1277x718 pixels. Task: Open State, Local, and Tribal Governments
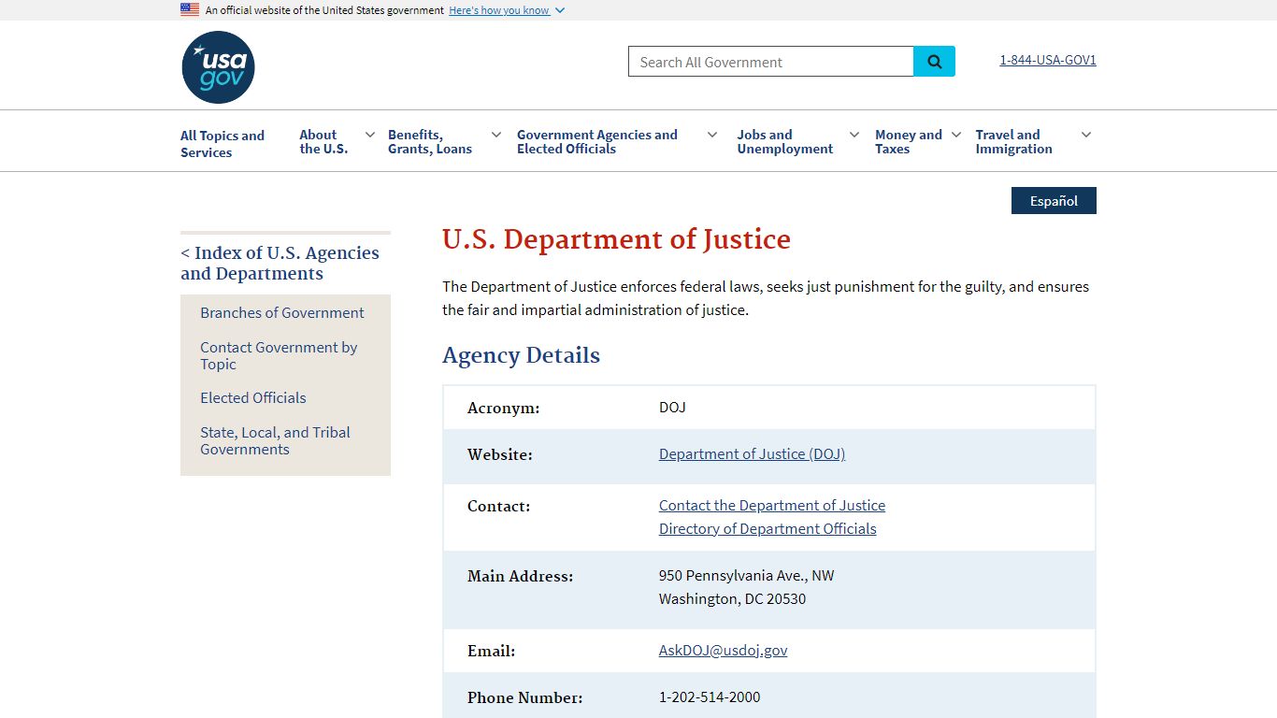coord(275,440)
